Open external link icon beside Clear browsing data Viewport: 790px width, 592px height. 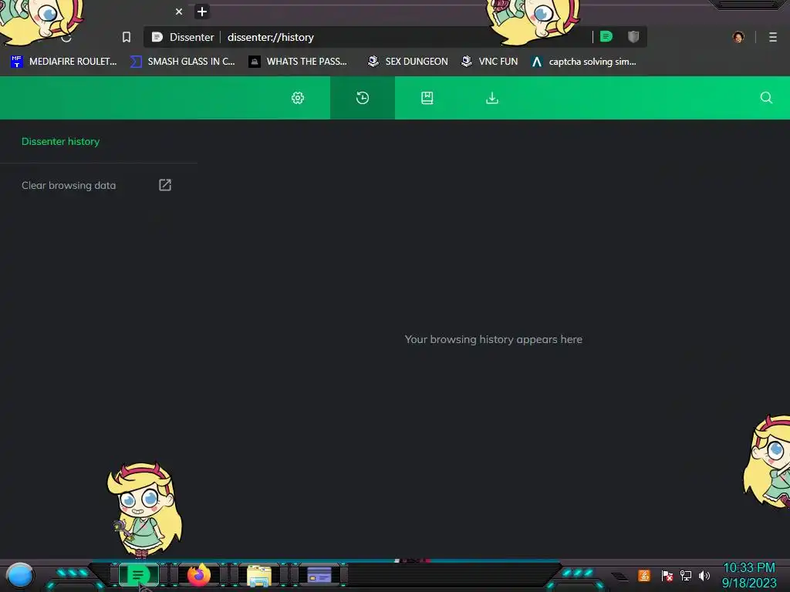pyautogui.click(x=165, y=185)
